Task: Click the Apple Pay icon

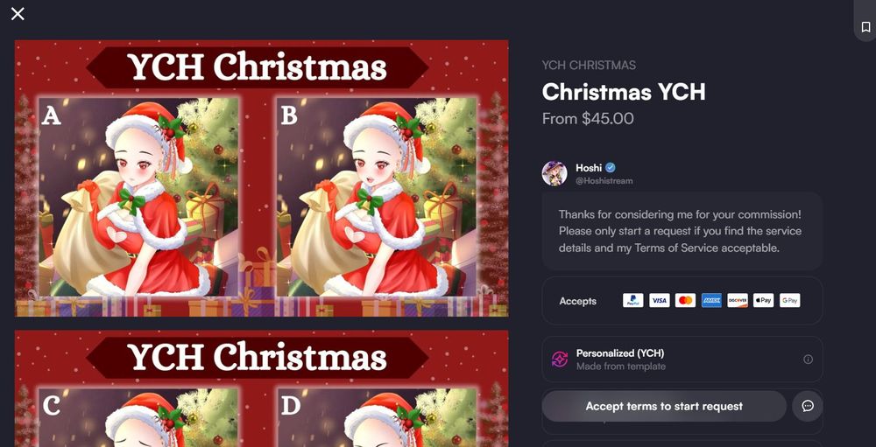Action: click(763, 301)
